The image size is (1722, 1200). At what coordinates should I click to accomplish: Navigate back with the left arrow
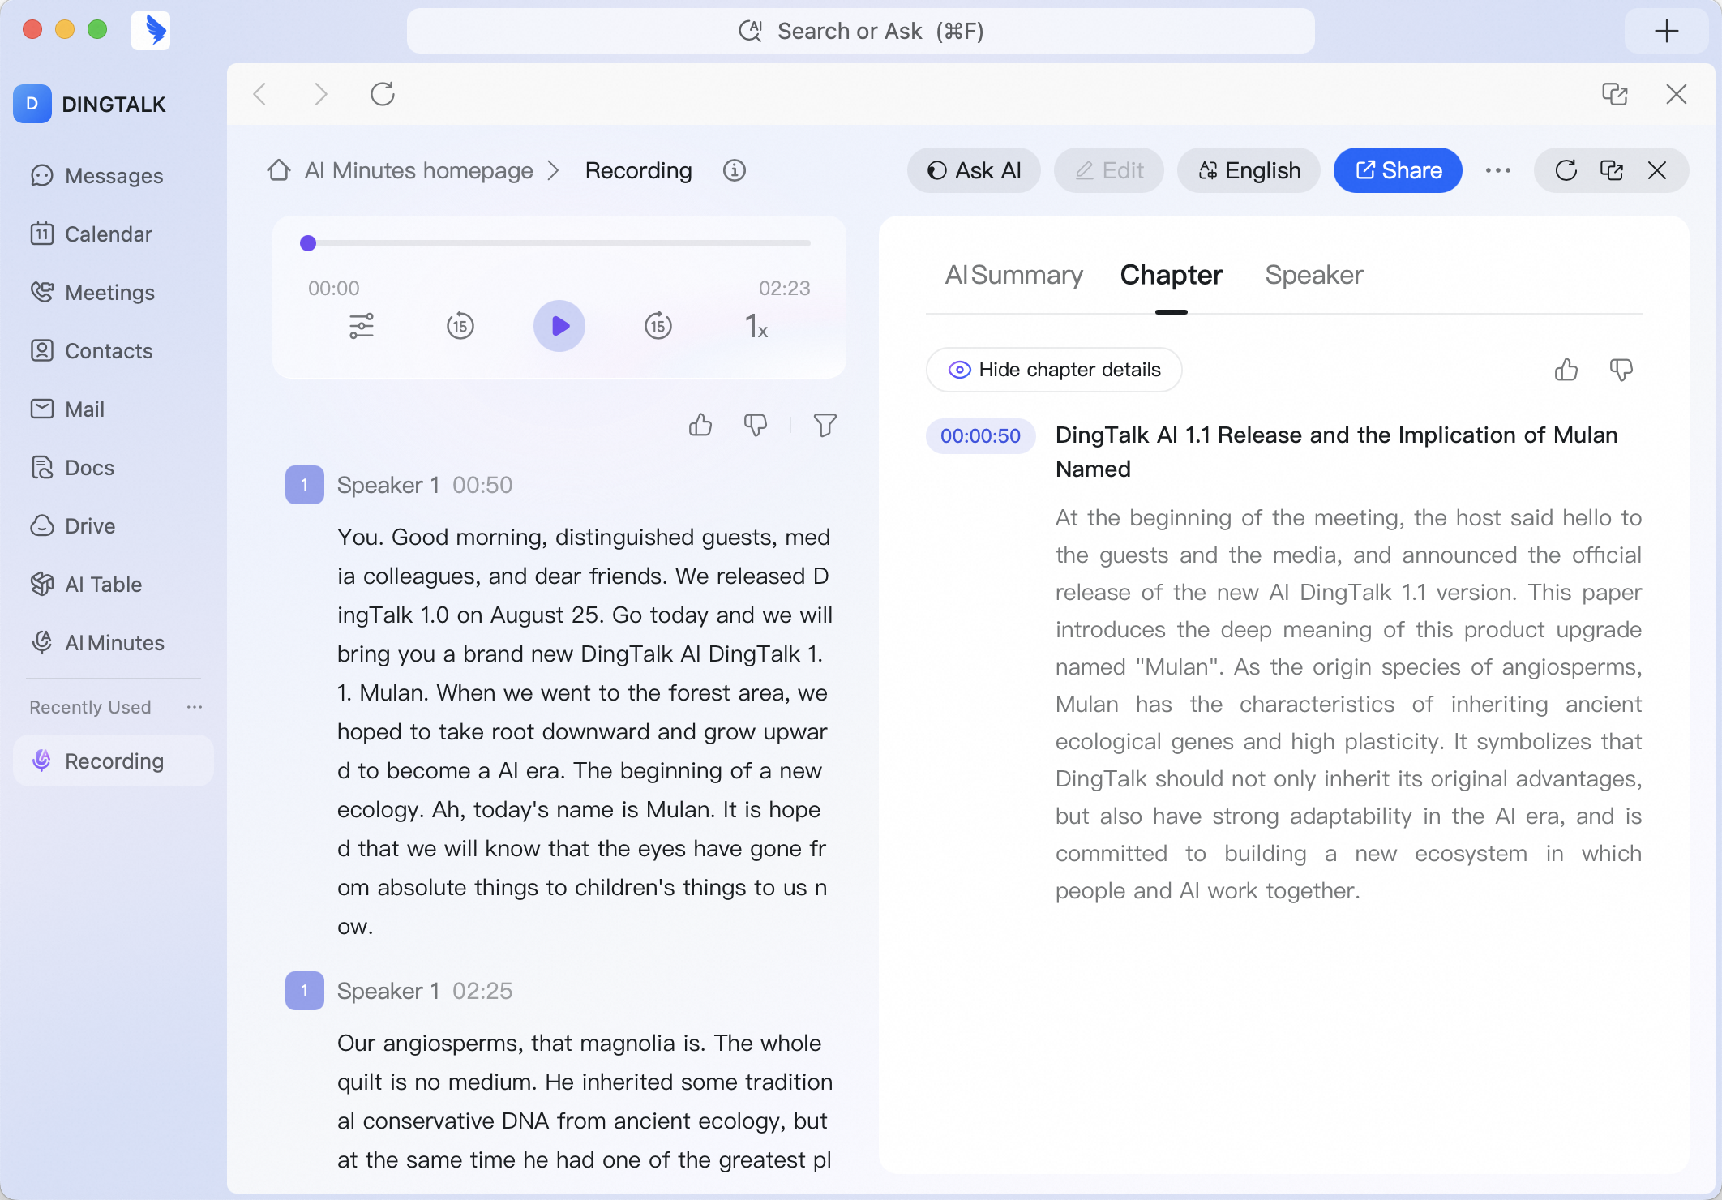coord(260,94)
